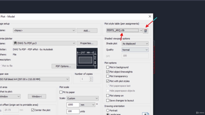This screenshot has height=115, width=205.
Task: Click the X offset field showing 27.73
Action: [11, 110]
